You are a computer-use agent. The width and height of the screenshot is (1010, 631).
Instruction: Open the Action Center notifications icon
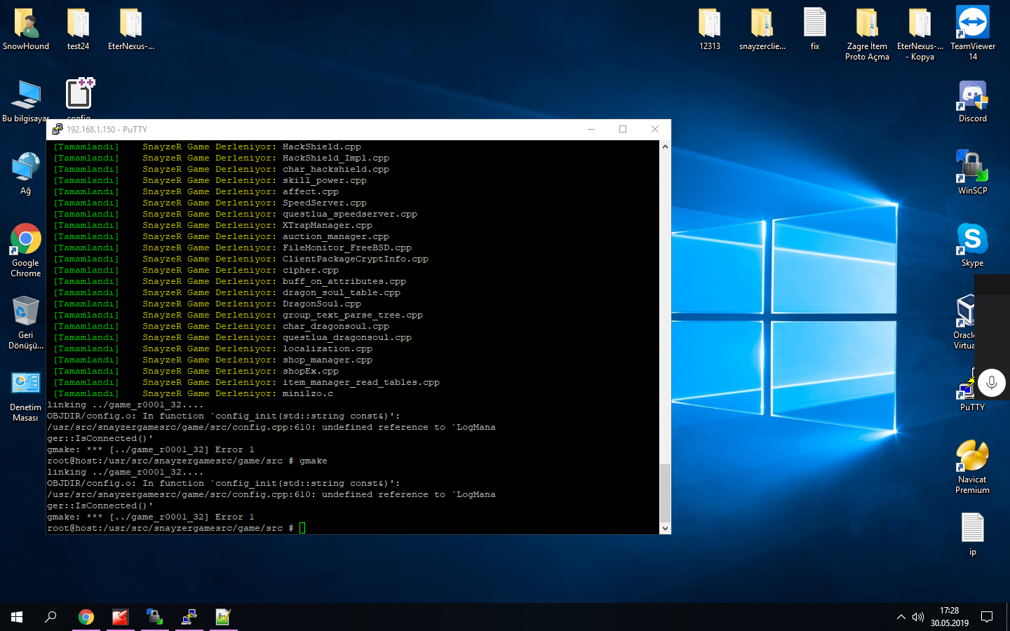coord(987,617)
